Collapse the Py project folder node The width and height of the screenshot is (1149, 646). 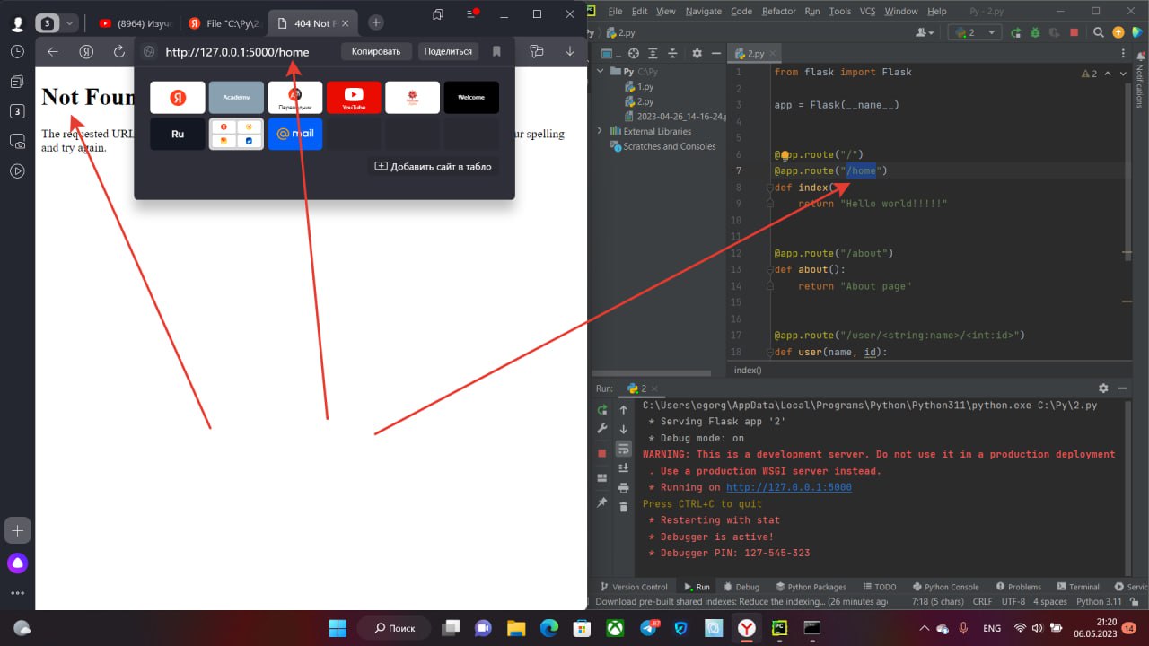(600, 71)
